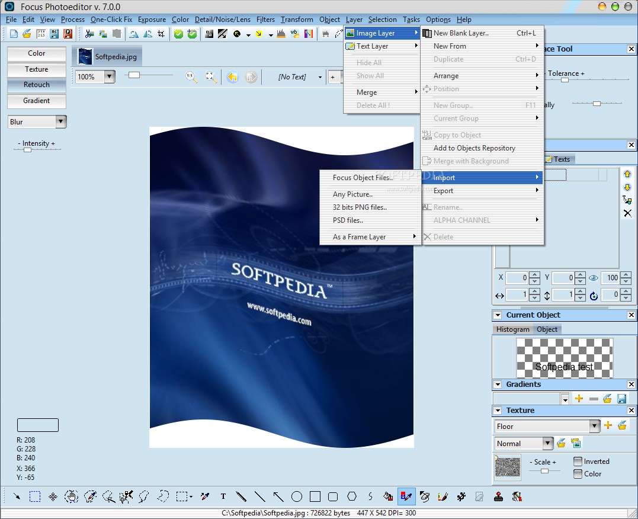The image size is (638, 519).
Task: Open the Export submenu entry
Action: (482, 191)
